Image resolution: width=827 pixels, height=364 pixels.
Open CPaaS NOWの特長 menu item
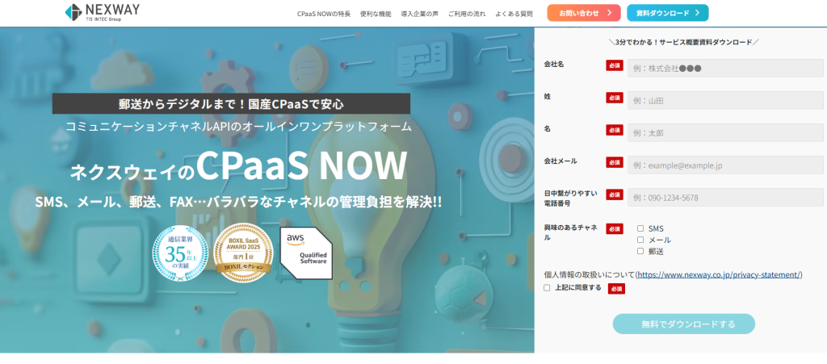point(324,14)
